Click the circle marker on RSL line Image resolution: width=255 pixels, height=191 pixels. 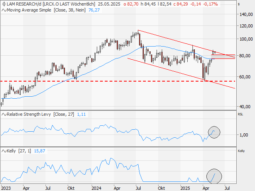click(x=214, y=132)
